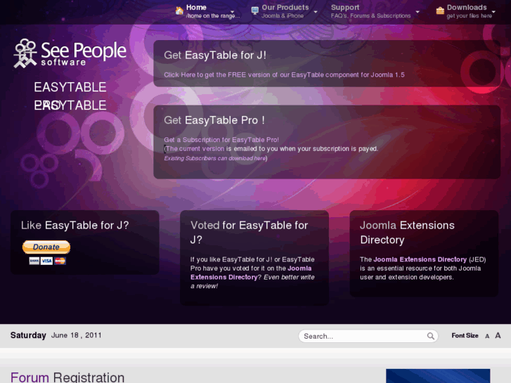Click the Like EasyTable for J? heading
The width and height of the screenshot is (511, 383).
(75, 226)
